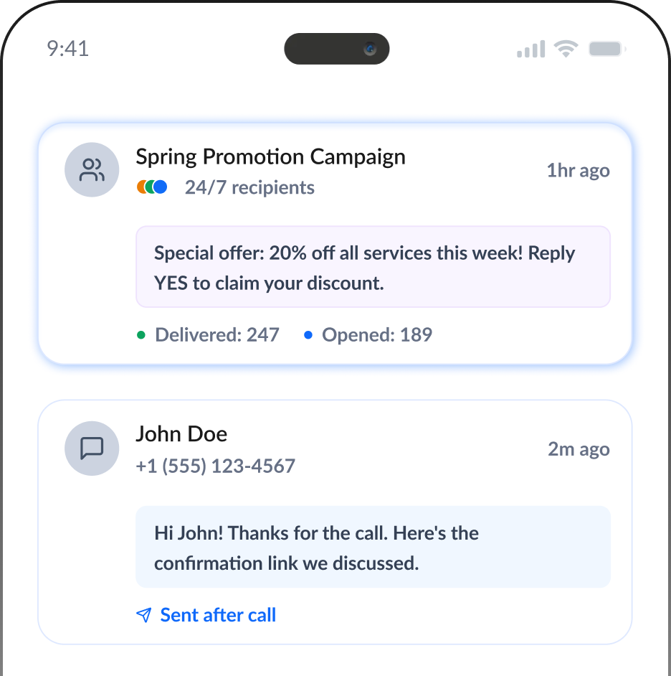The image size is (671, 676).
Task: Open the Sent after call link
Action: click(218, 615)
